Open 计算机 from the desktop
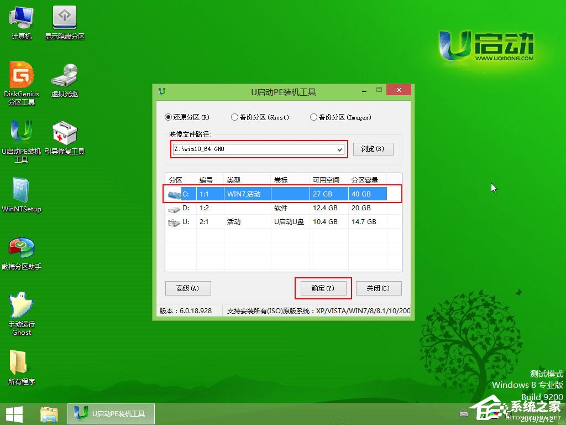Viewport: 566px width, 425px height. tap(21, 21)
